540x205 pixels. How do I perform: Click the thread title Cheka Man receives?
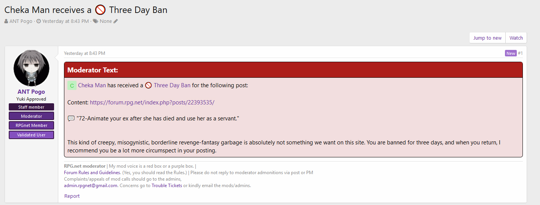(86, 10)
